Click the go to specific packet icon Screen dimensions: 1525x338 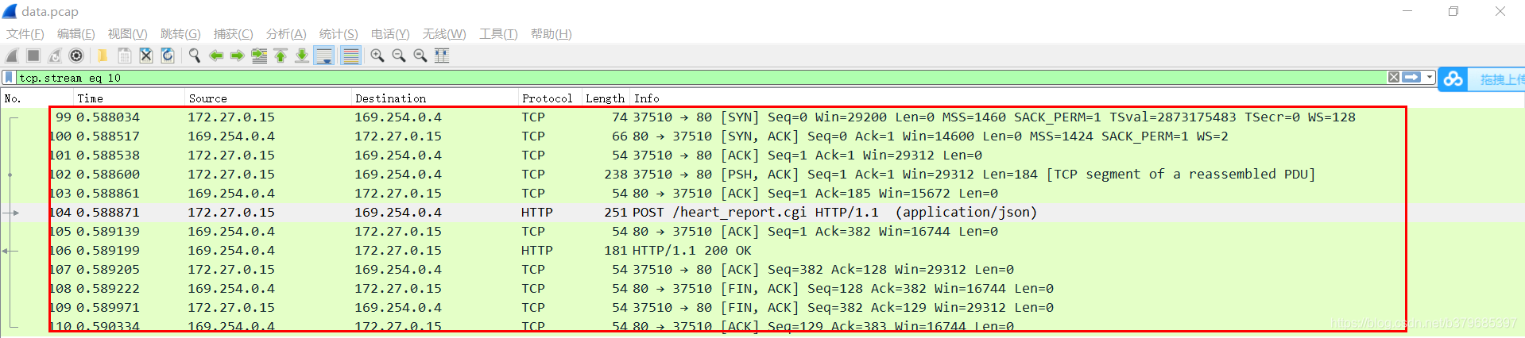259,56
